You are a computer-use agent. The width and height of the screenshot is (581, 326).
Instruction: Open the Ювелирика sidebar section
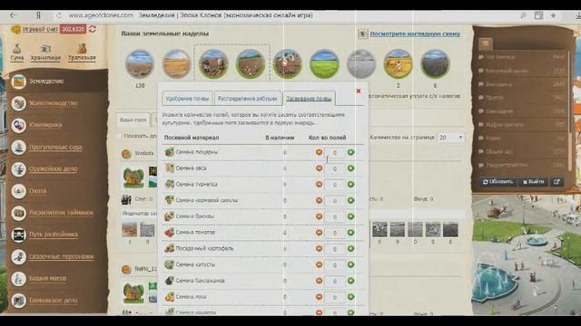click(45, 125)
